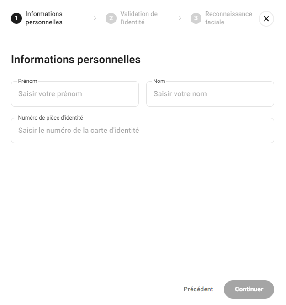Click the step 1 number circle
286x305 pixels.
pyautogui.click(x=16, y=18)
